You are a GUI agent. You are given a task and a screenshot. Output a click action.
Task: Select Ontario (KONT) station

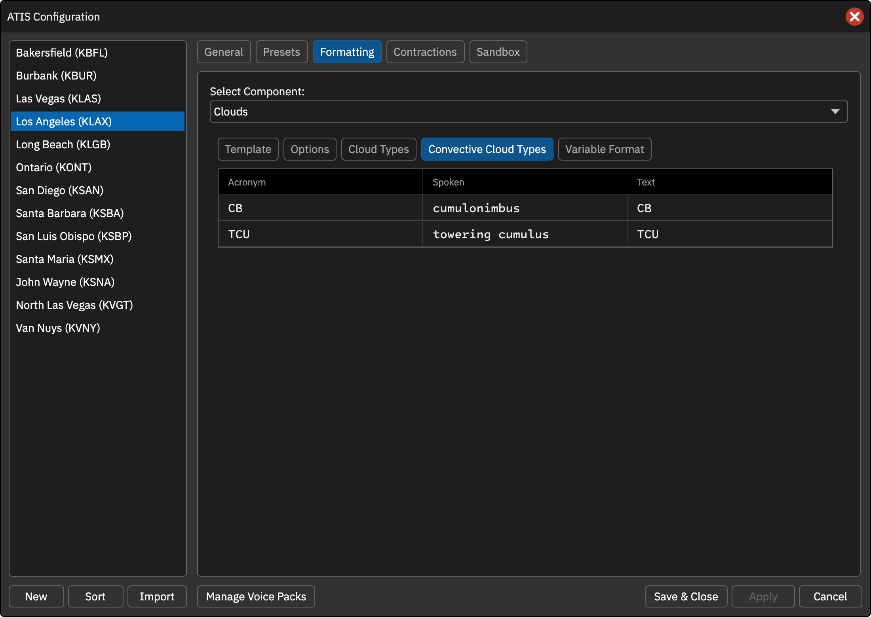(x=97, y=167)
